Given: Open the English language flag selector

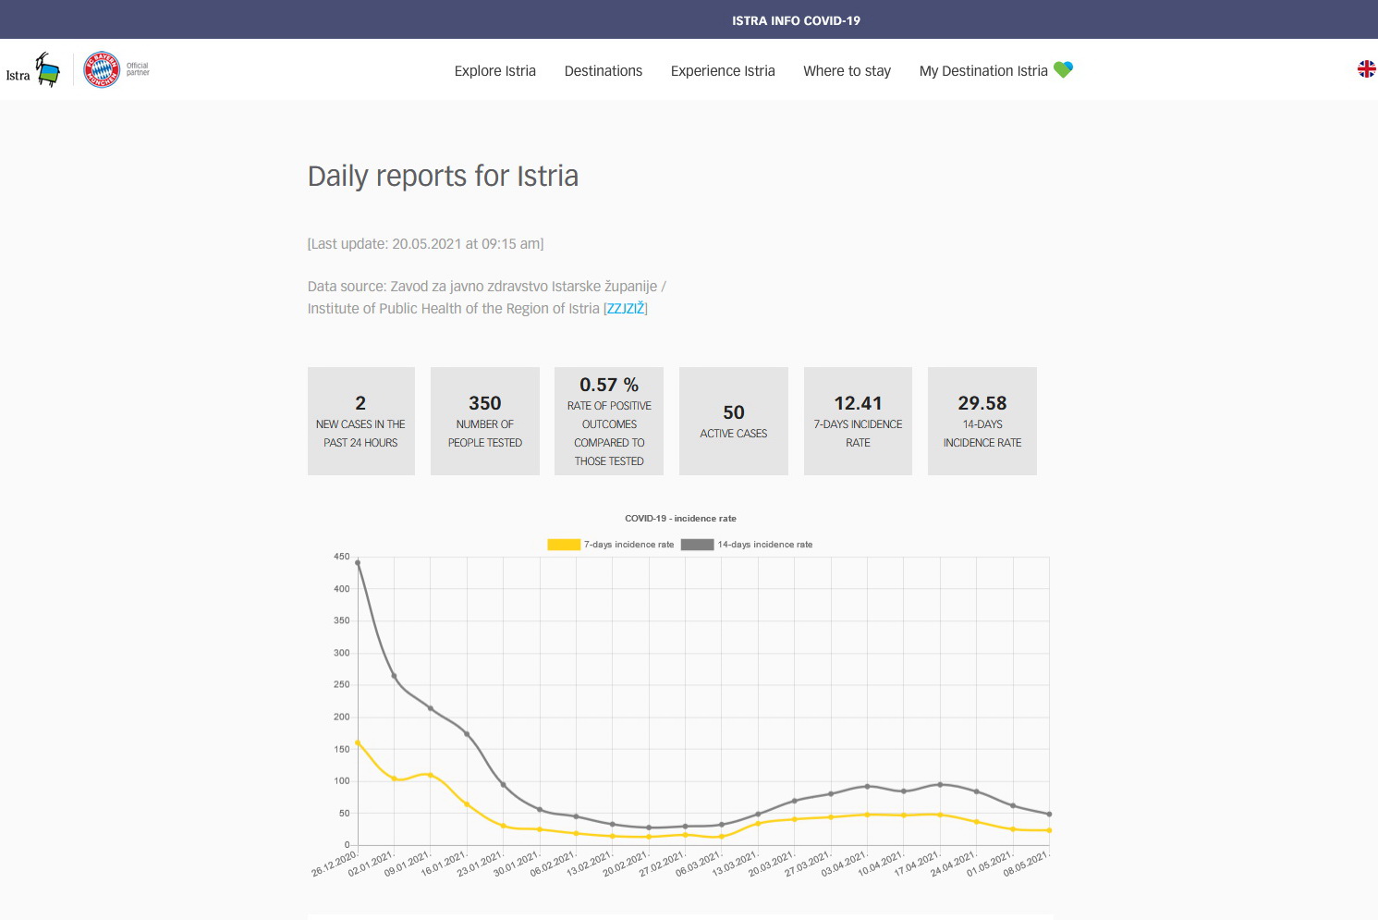Looking at the screenshot, I should click(1366, 69).
